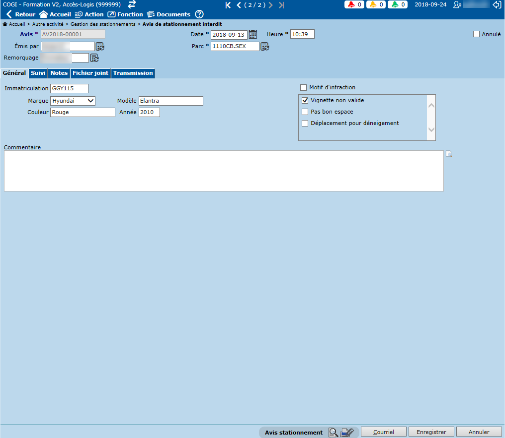Click the magnifier search icon near Avis stationnement
The width and height of the screenshot is (505, 438).
pos(334,432)
